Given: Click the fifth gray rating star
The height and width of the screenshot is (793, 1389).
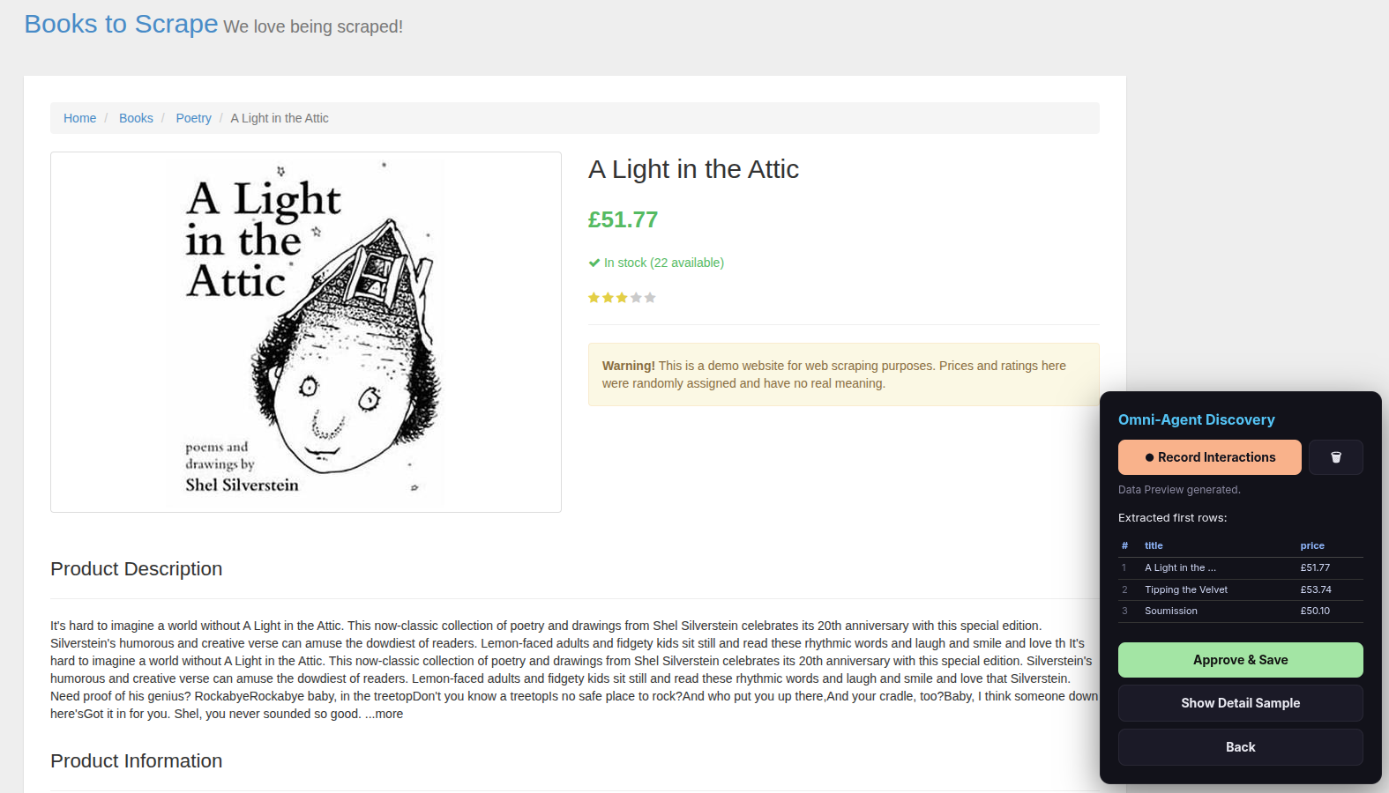Looking at the screenshot, I should pos(650,298).
